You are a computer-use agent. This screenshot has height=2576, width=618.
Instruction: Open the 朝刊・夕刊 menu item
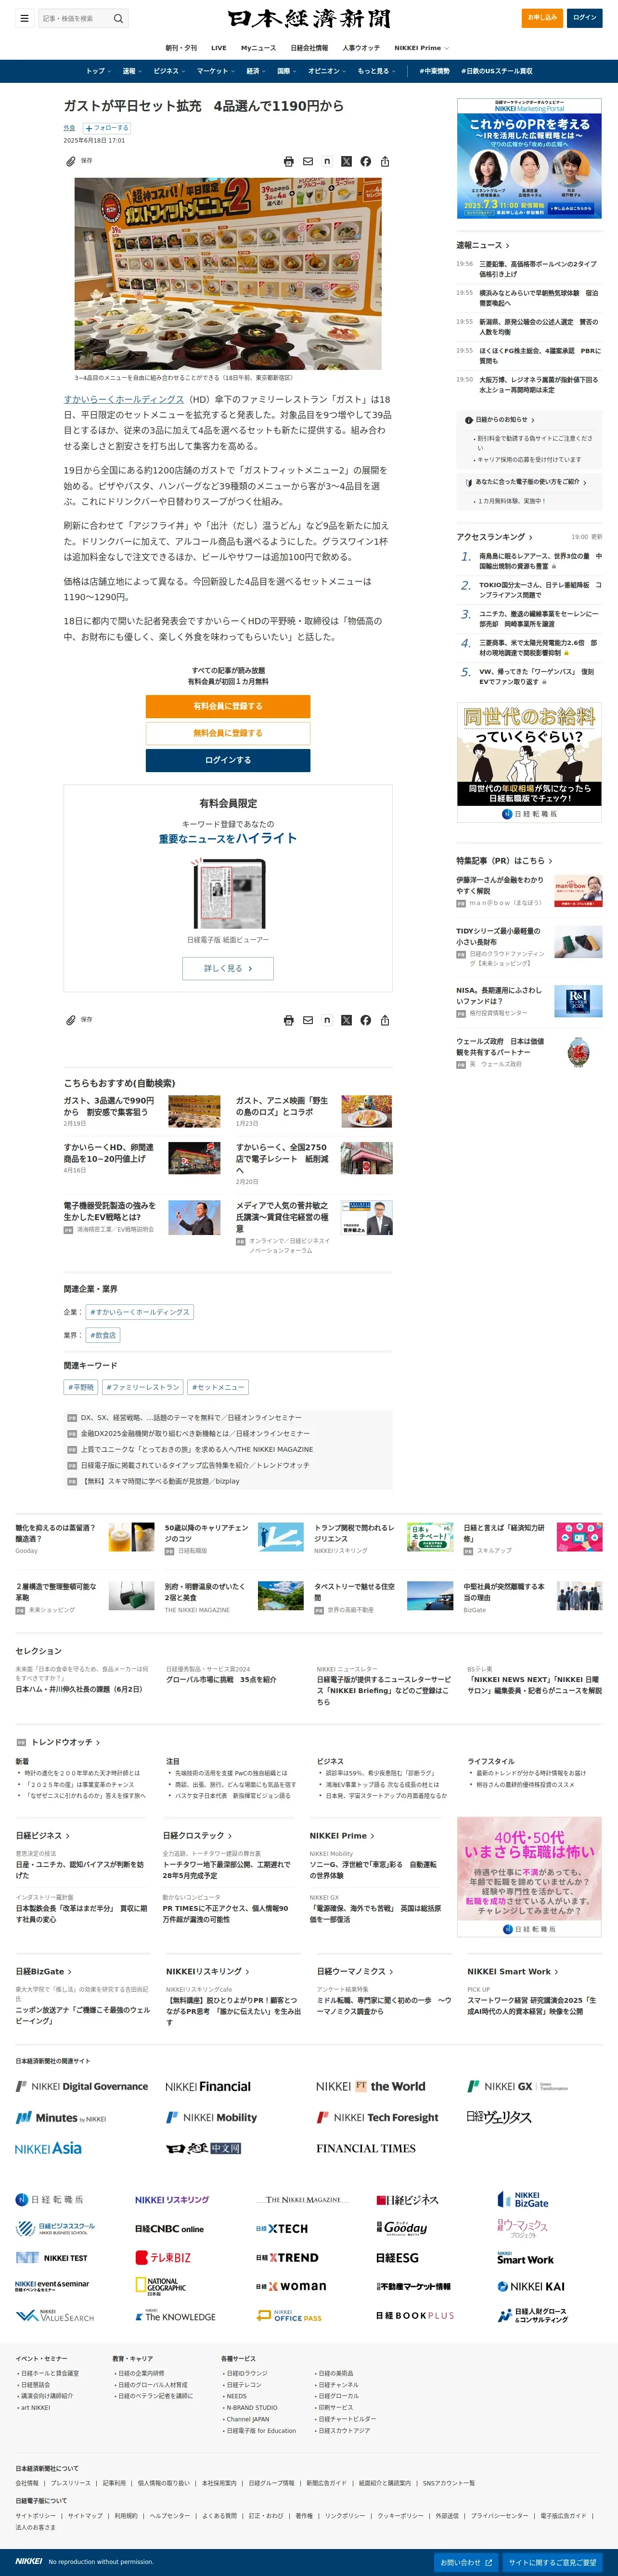[181, 48]
